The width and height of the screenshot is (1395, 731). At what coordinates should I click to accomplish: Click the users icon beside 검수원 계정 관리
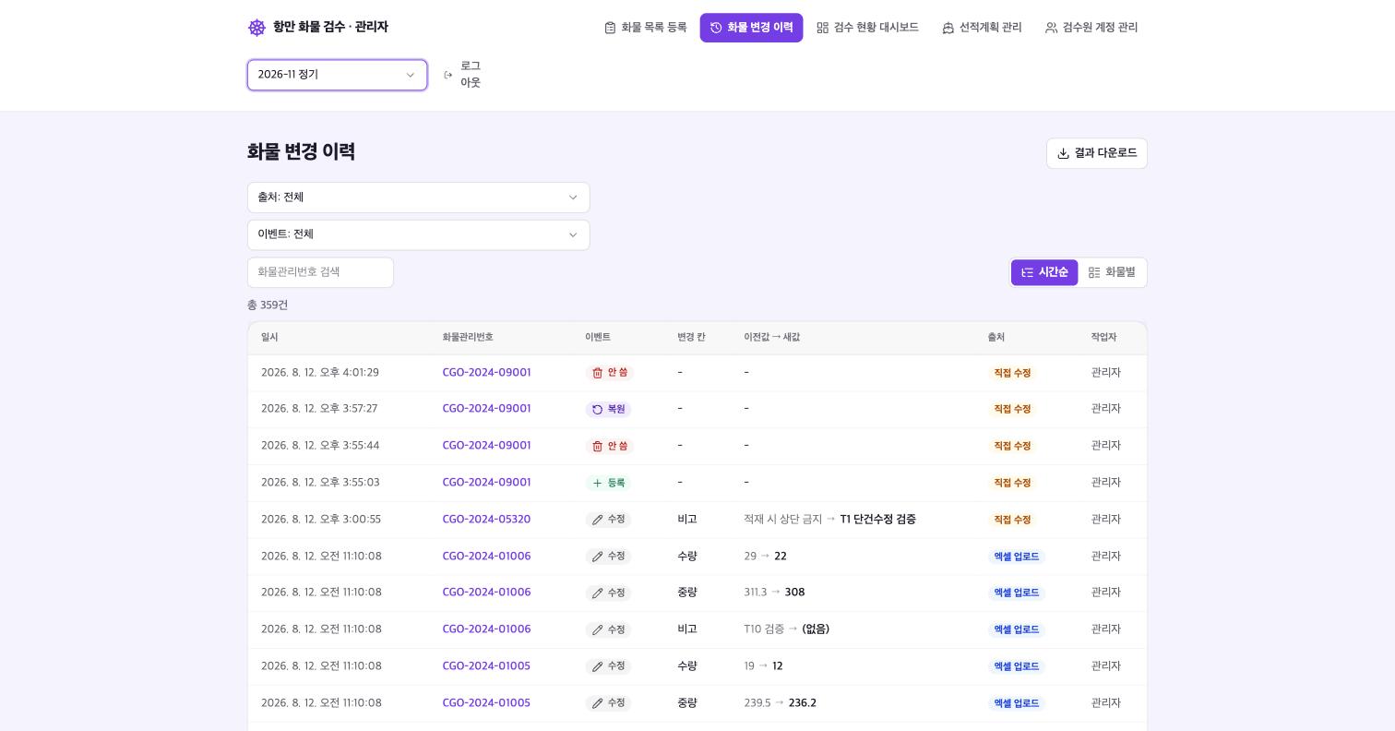1051,28
